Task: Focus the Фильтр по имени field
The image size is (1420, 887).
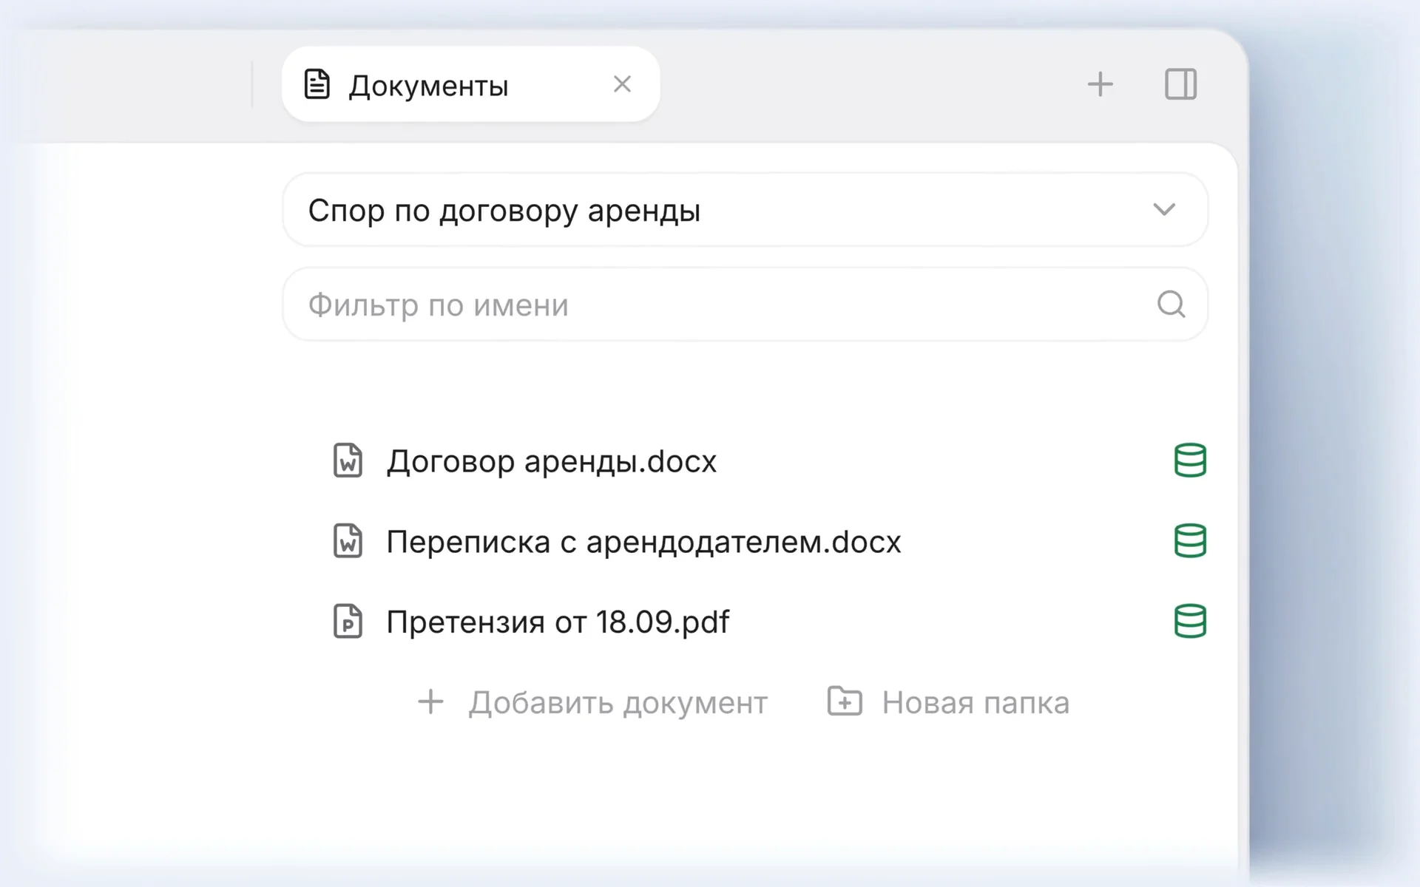Action: (745, 305)
